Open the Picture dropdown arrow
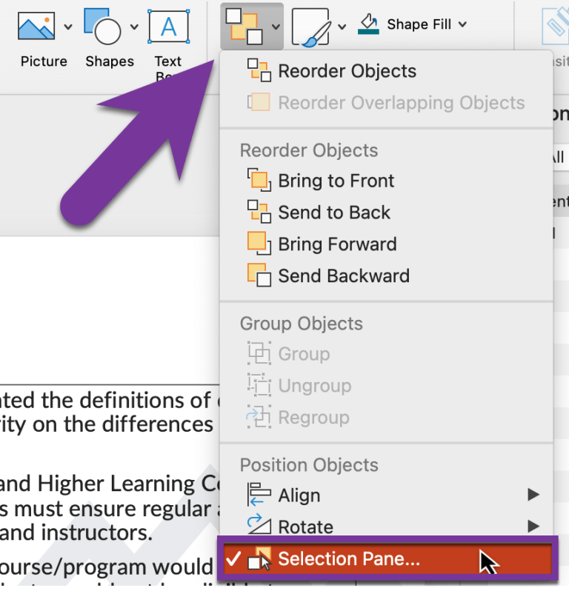 [68, 27]
